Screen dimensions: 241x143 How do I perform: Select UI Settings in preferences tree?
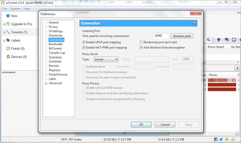(55, 31)
